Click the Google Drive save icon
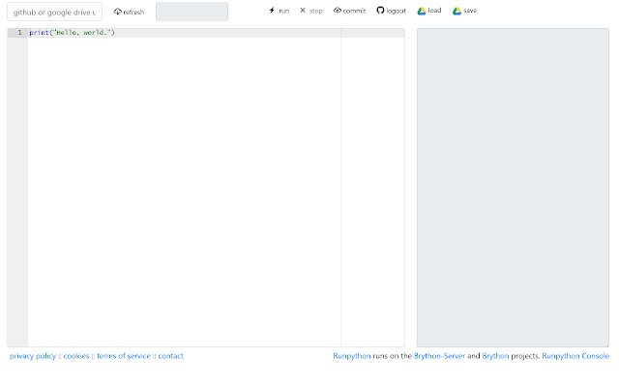Viewport: 619px width, 386px height. coord(457,11)
